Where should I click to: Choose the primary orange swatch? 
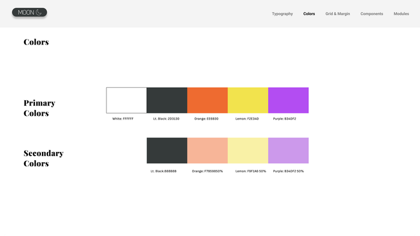[x=207, y=100]
